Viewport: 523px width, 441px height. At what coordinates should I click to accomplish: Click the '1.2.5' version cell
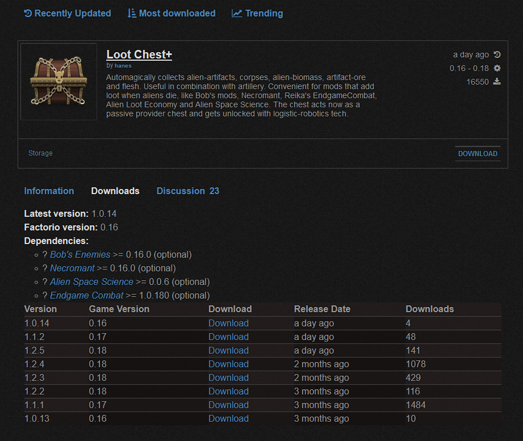pos(34,351)
